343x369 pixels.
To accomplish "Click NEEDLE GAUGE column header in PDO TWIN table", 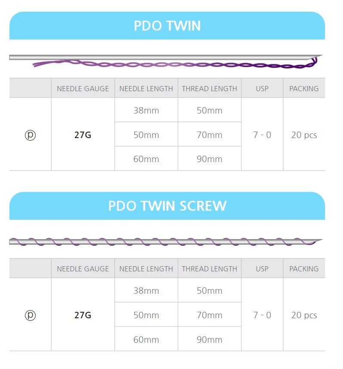I will (x=83, y=89).
